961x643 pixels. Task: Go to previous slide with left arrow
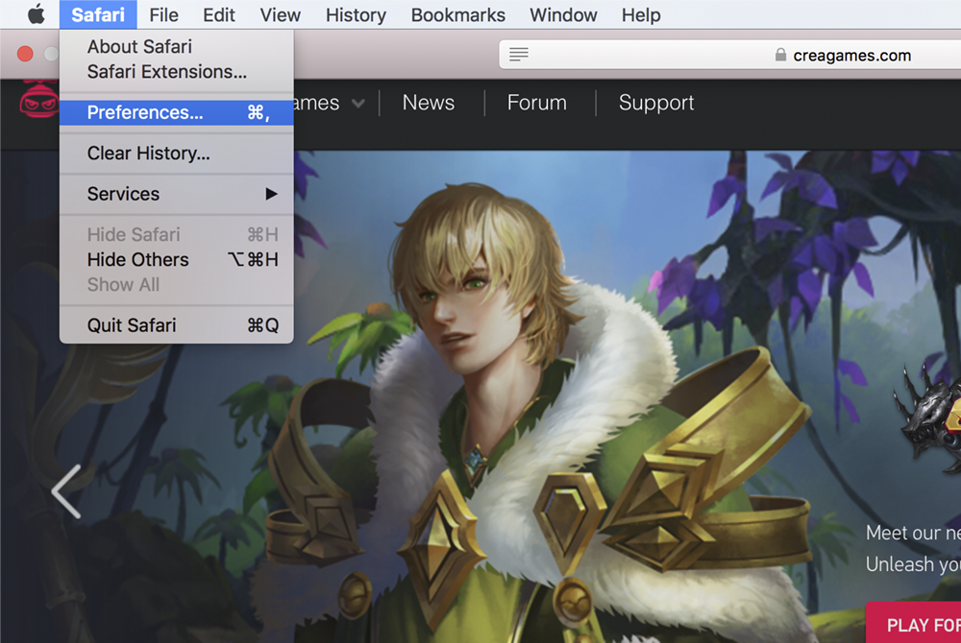65,491
